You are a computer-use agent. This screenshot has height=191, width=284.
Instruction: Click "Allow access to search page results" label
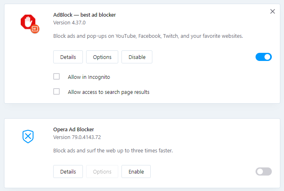click(108, 92)
